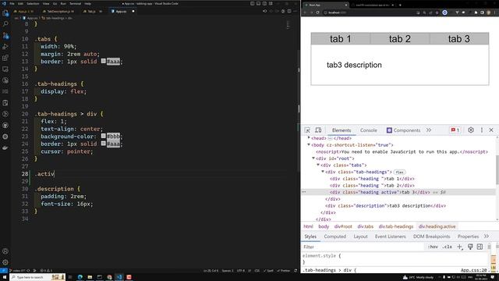The image size is (499, 281).
Task: Open the Computed tab in DevTools
Action: tap(334, 237)
